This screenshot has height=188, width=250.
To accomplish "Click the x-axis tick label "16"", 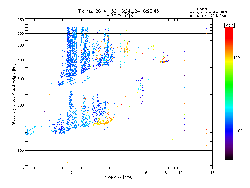I will tap(212, 173).
